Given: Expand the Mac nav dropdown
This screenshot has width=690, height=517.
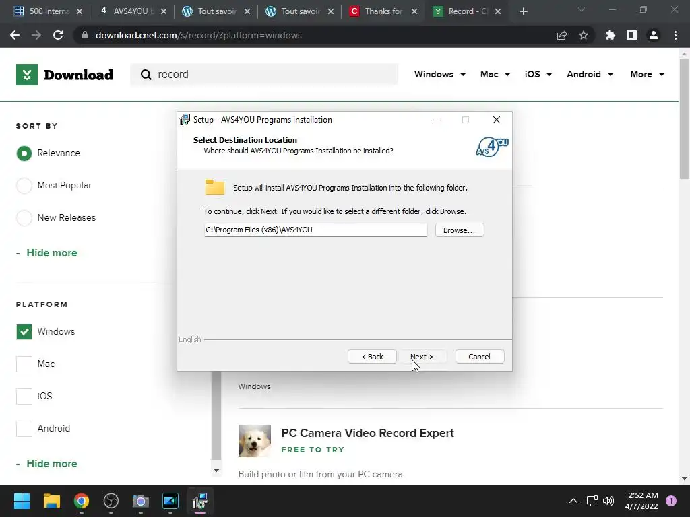Looking at the screenshot, I should tap(495, 74).
